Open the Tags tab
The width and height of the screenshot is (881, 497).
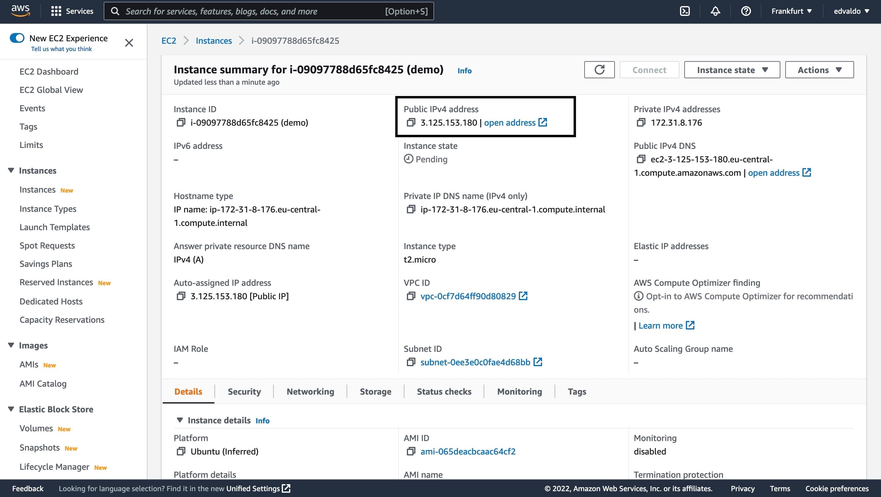pos(577,391)
